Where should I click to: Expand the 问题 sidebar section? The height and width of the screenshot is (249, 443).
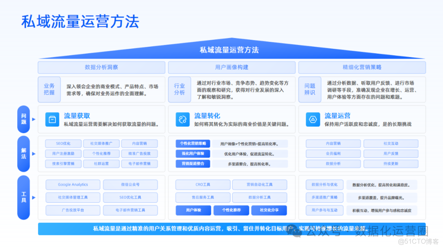coord(23,119)
